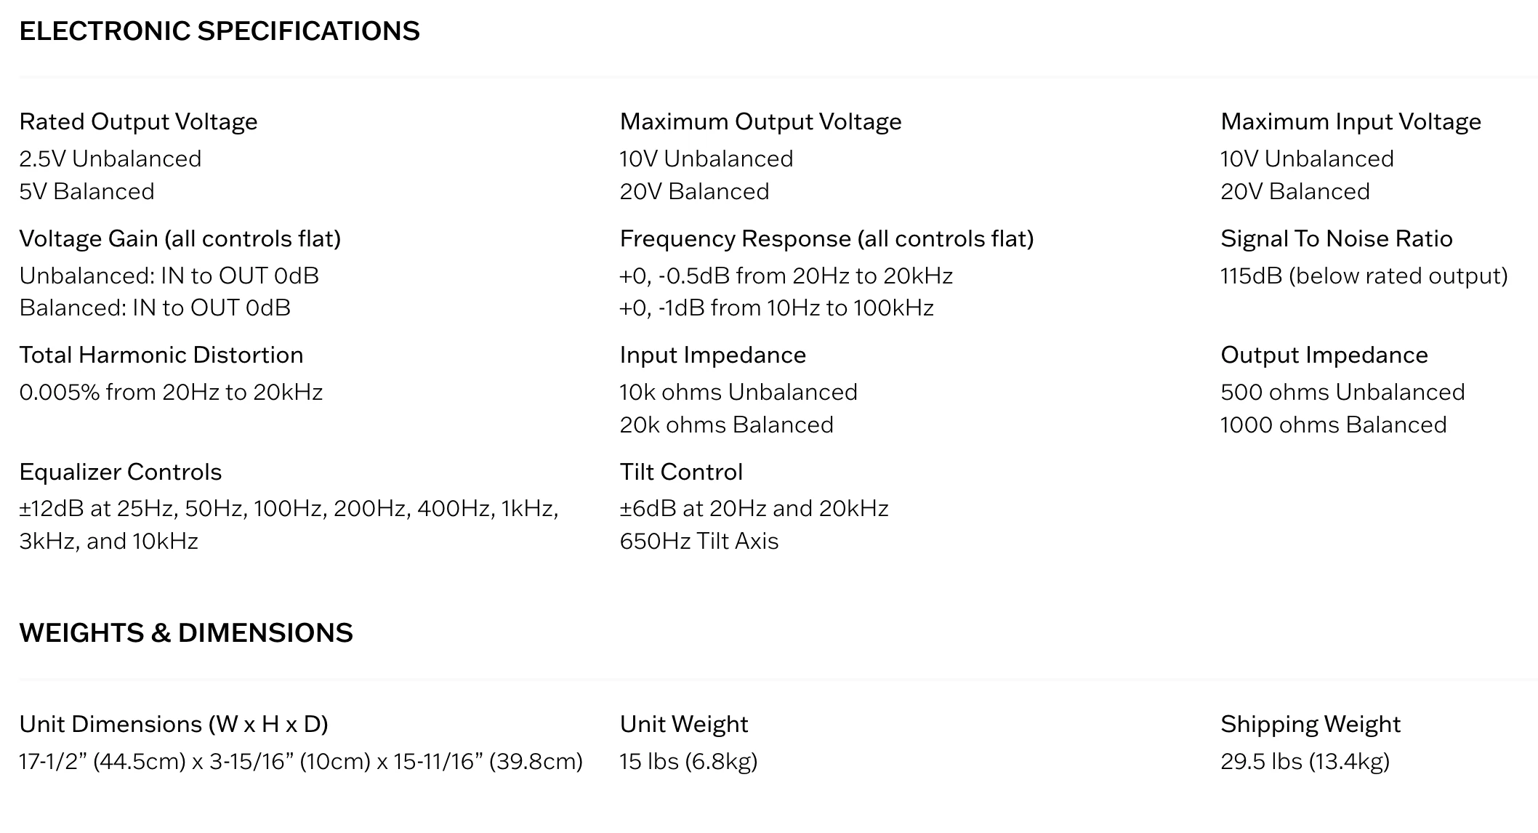Image resolution: width=1538 pixels, height=833 pixels.
Task: Click the Input Impedance label
Action: click(x=713, y=355)
